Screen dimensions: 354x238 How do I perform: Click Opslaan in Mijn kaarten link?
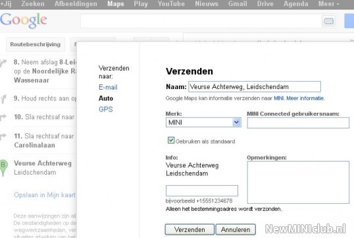[45, 195]
